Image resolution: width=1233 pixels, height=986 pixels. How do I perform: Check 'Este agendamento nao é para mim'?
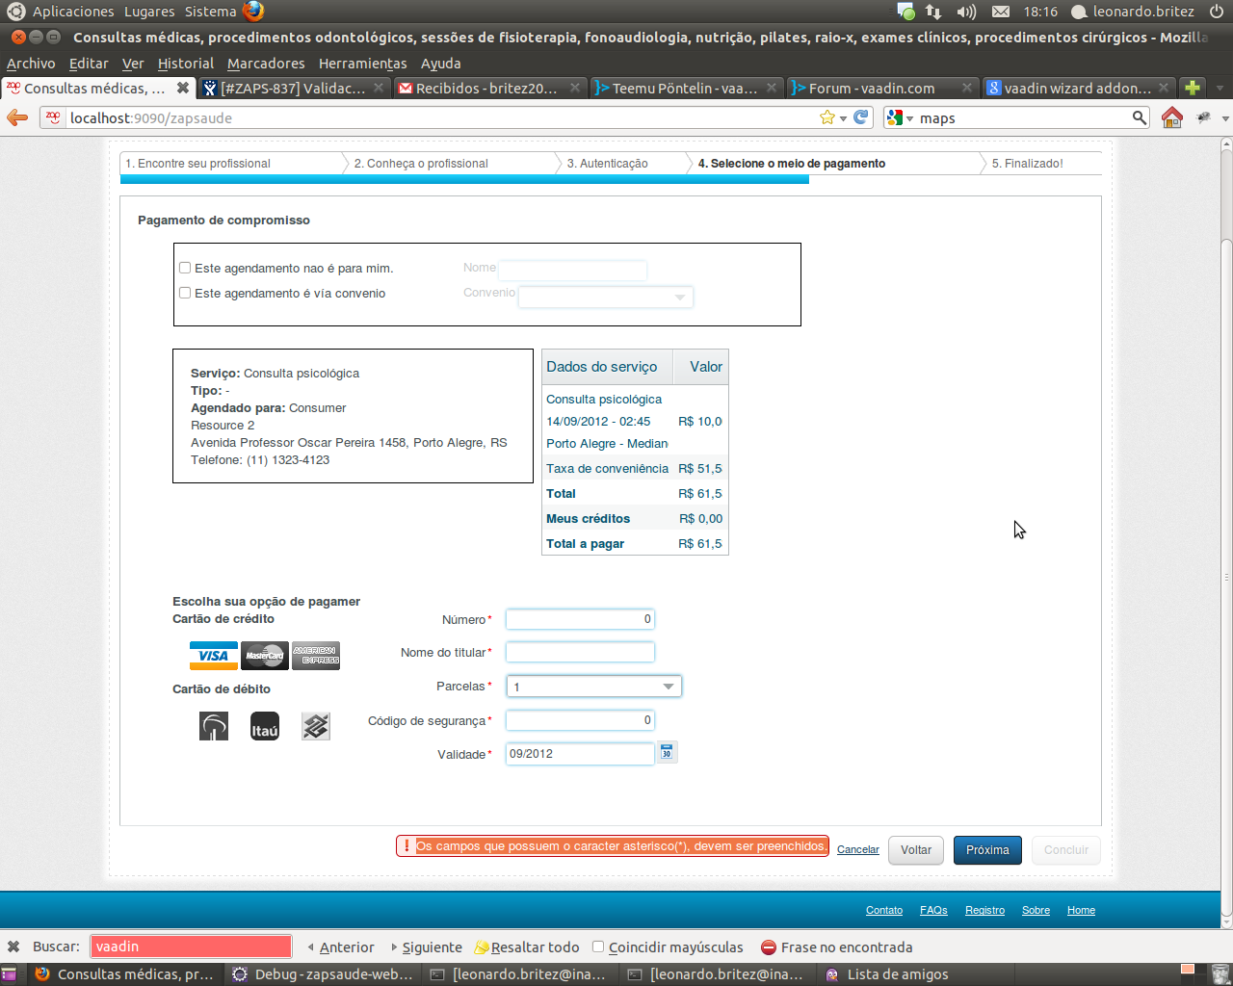click(x=185, y=268)
